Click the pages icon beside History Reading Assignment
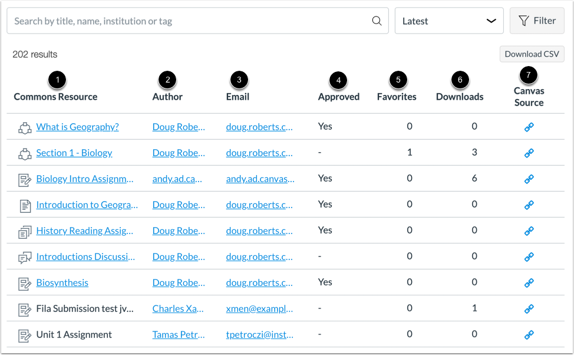 [24, 230]
